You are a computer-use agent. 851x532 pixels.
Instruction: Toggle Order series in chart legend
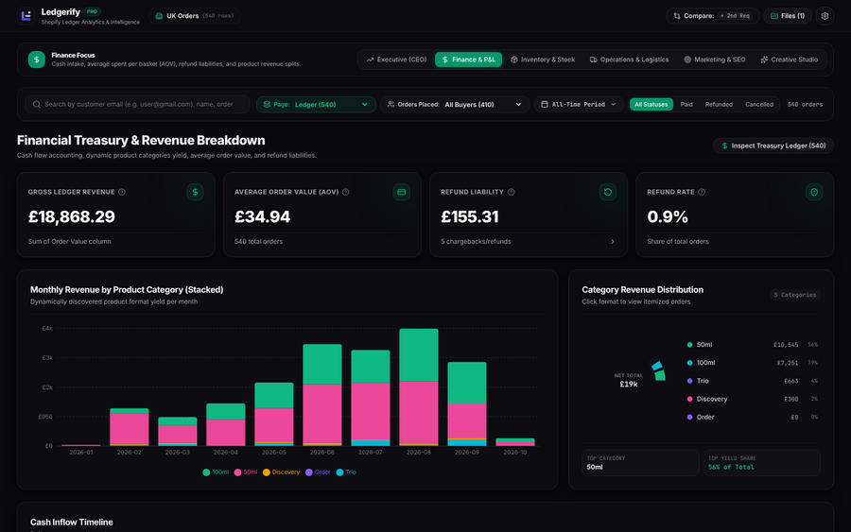[x=318, y=472]
